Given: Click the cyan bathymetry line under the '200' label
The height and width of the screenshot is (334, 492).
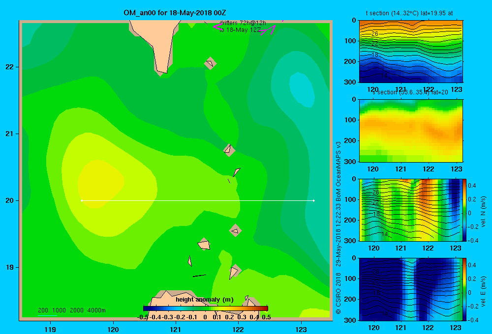Looking at the screenshot, I should point(47,315).
